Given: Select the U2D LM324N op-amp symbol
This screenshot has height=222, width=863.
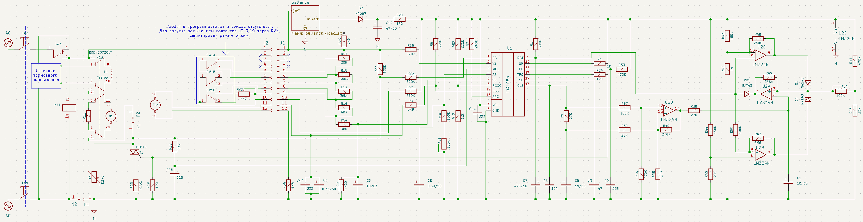Looking at the screenshot, I should (x=669, y=111).
